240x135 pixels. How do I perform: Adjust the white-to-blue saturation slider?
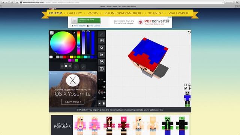(83, 43)
